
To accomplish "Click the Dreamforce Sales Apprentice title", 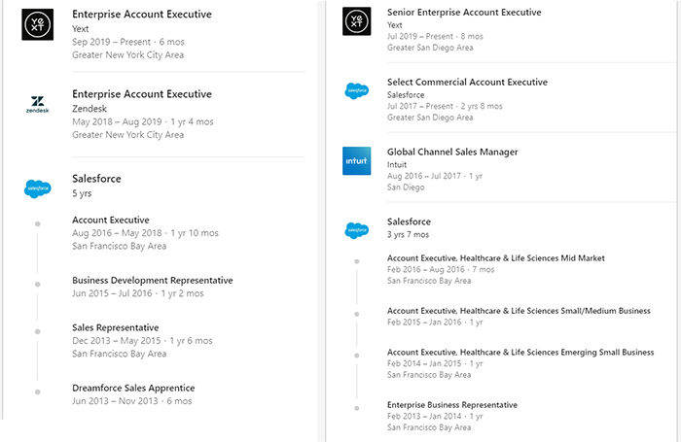I will tap(133, 388).
